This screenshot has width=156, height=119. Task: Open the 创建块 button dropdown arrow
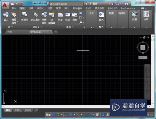point(25,22)
